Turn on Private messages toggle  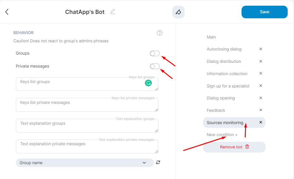[155, 66]
